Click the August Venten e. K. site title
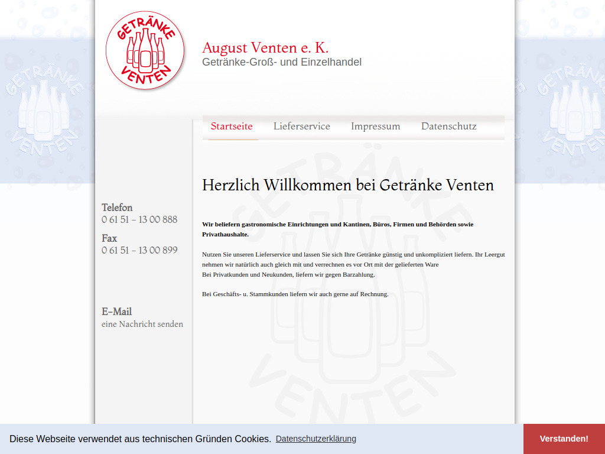The image size is (605, 454). coord(266,48)
